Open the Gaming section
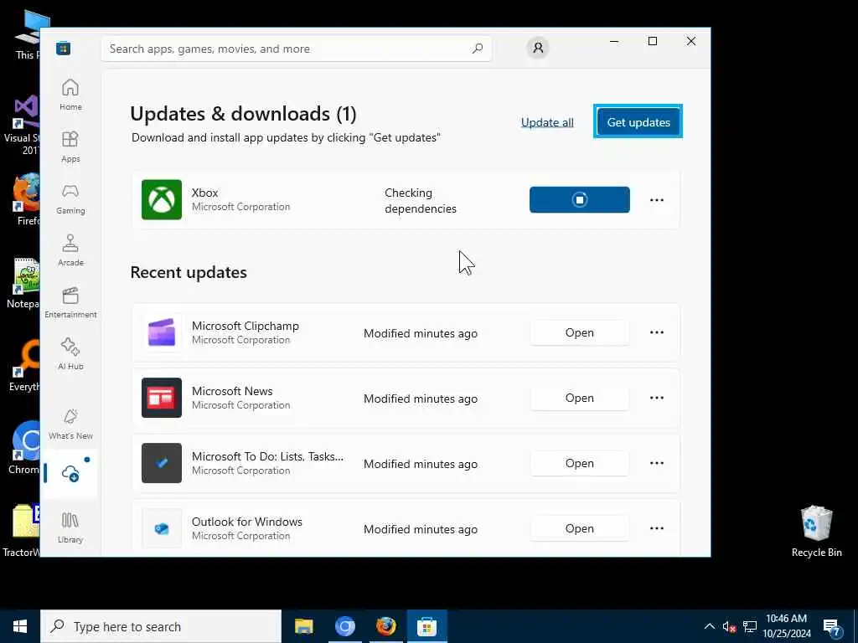Image resolution: width=858 pixels, height=643 pixels. (70, 199)
